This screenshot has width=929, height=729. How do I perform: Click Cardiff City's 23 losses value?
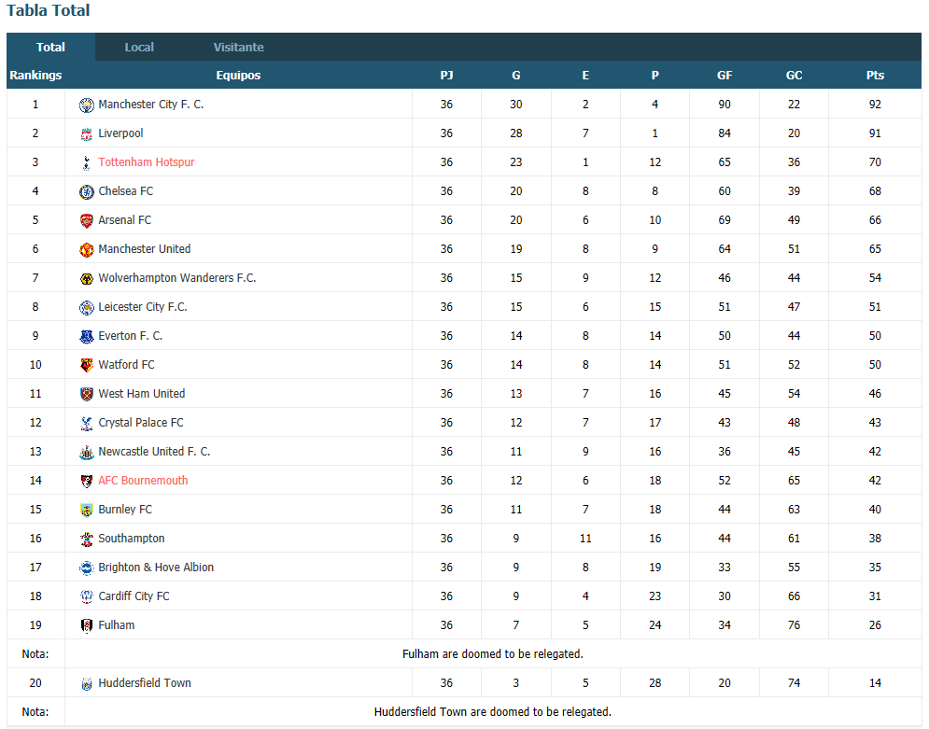tap(655, 596)
